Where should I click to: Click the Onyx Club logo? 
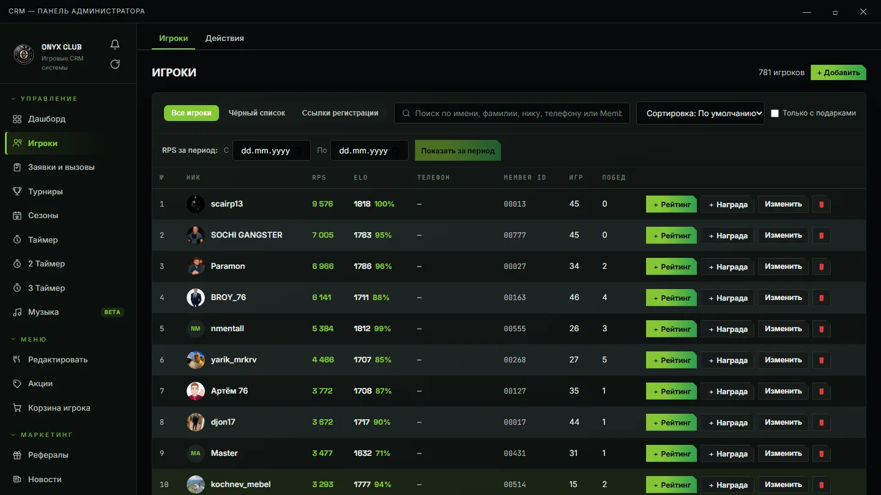coord(24,54)
